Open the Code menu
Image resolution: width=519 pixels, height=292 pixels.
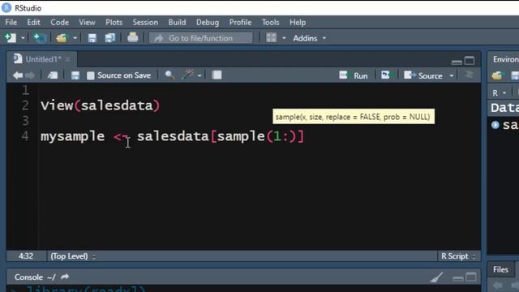59,22
